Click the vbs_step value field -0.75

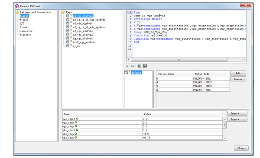[x=182, y=138]
